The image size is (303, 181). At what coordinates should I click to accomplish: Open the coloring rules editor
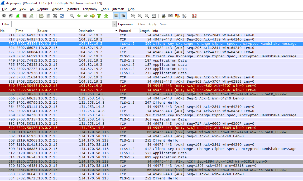tap(177, 16)
